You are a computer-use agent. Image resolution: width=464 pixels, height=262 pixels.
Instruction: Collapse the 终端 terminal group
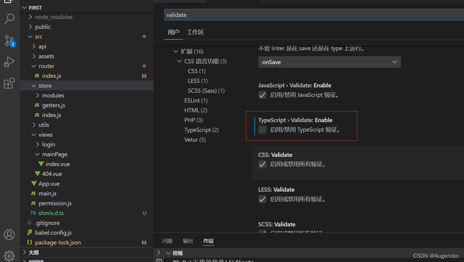(x=168, y=253)
